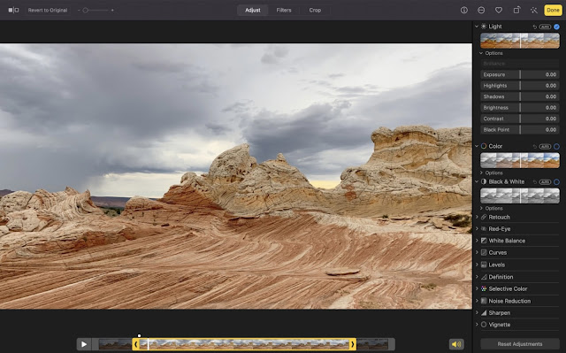Play the video clip
The width and height of the screenshot is (566, 353).
(84, 344)
